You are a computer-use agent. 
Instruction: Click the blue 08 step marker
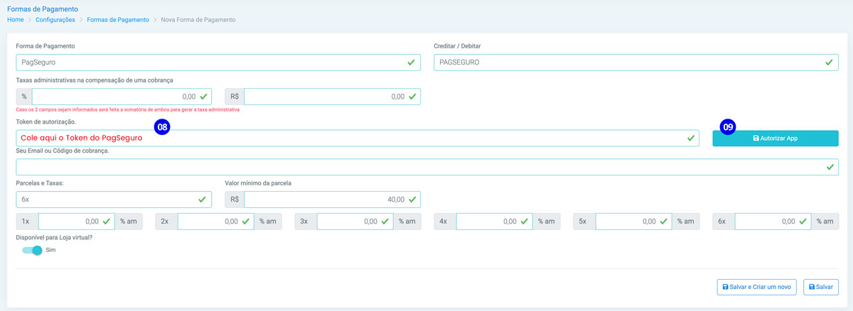coord(162,128)
